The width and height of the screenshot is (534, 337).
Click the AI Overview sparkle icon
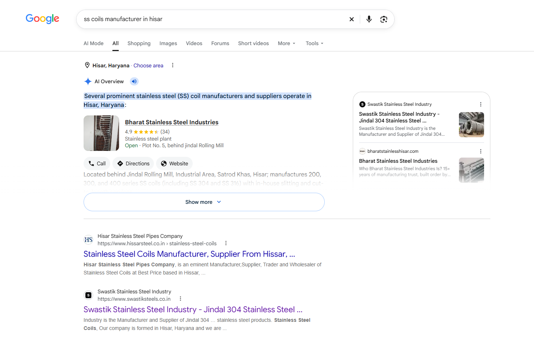[88, 81]
